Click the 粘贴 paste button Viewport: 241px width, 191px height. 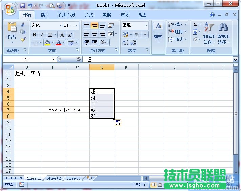pos(12,32)
